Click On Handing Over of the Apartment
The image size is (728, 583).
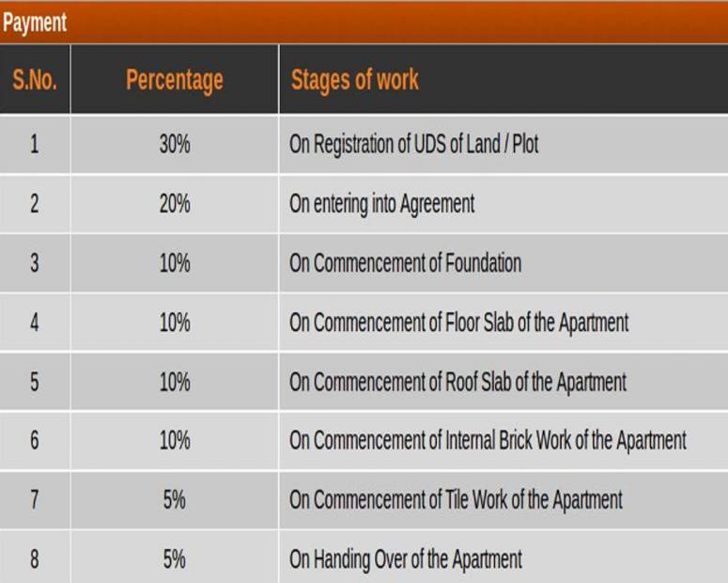point(406,559)
